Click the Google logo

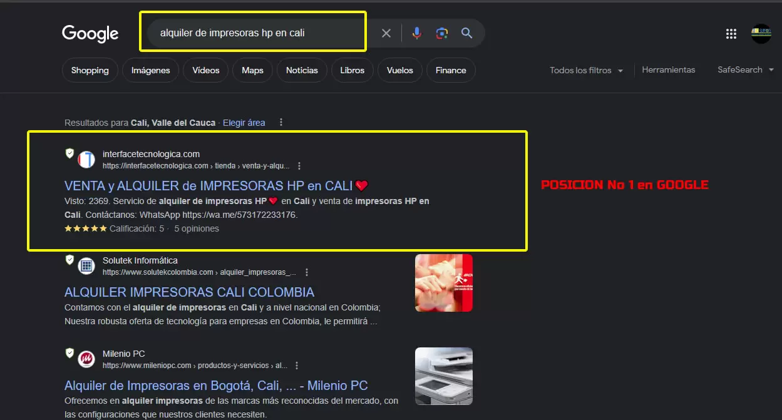[x=90, y=34]
